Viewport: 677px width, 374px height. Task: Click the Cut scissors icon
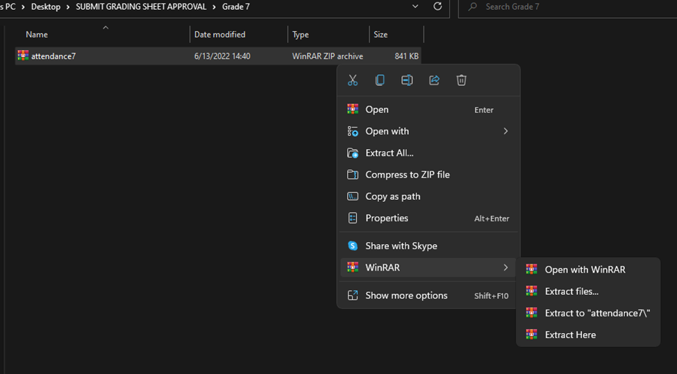tap(353, 80)
